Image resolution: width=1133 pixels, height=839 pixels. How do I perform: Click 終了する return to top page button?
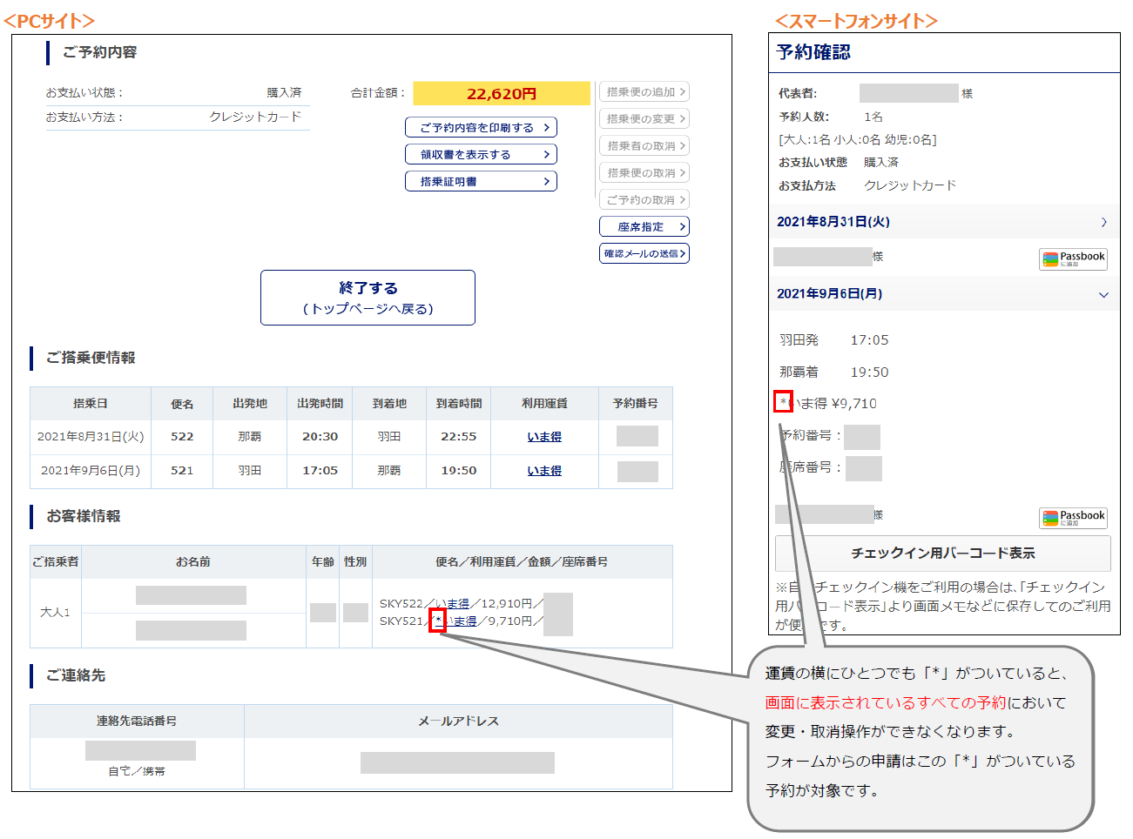pyautogui.click(x=368, y=298)
